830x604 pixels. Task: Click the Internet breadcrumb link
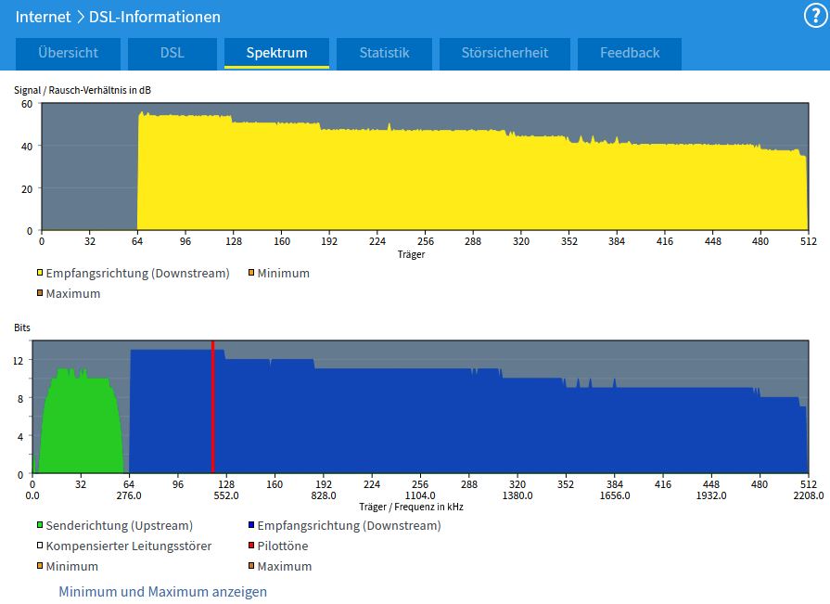43,17
